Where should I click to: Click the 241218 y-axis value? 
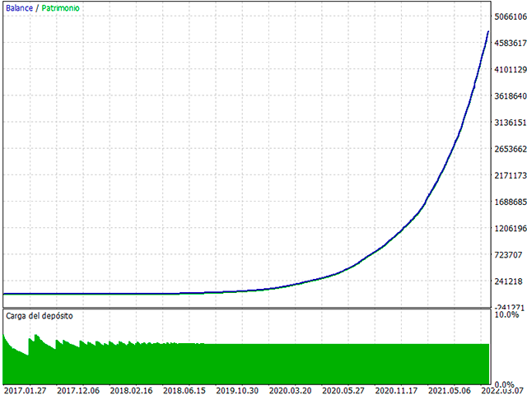[x=509, y=281]
